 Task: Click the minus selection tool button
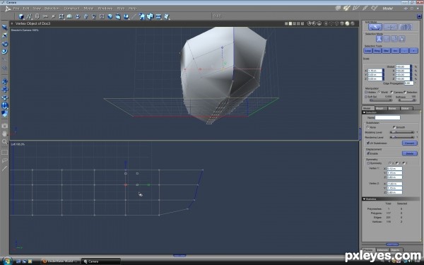tap(404, 51)
